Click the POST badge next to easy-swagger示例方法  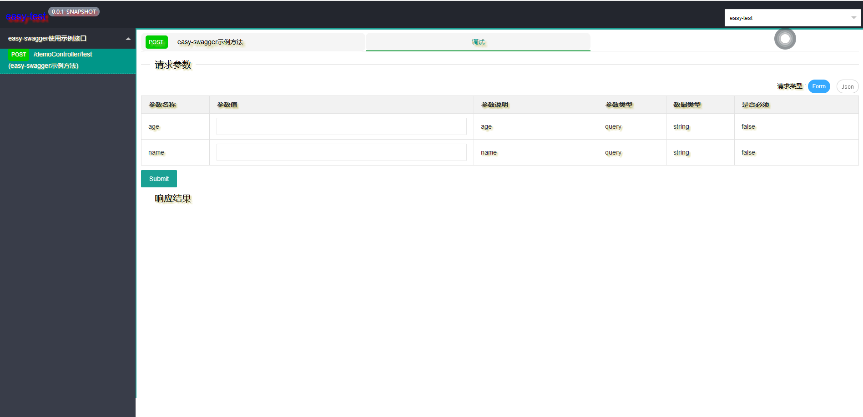[156, 42]
